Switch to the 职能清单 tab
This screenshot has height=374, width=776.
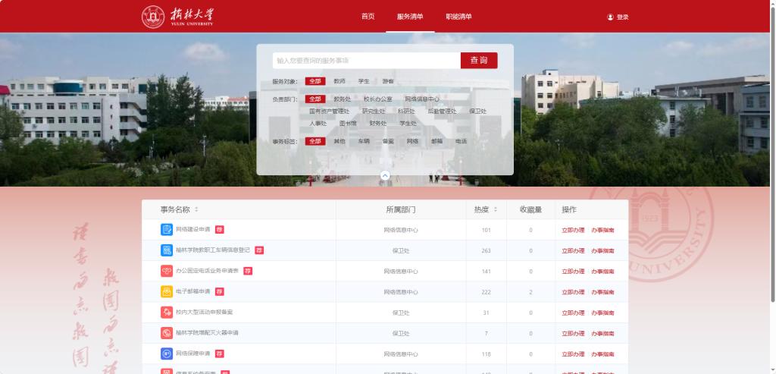458,17
